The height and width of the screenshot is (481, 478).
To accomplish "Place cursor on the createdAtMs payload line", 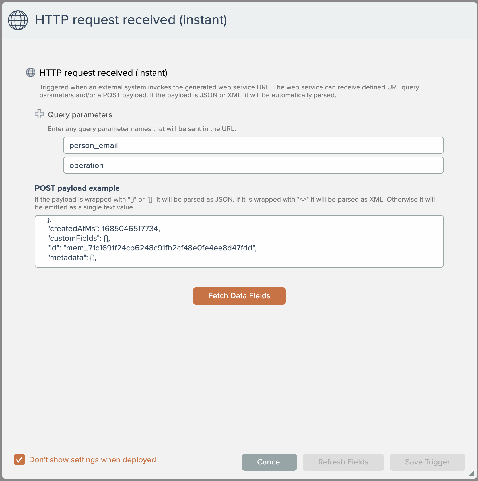I will tap(104, 229).
